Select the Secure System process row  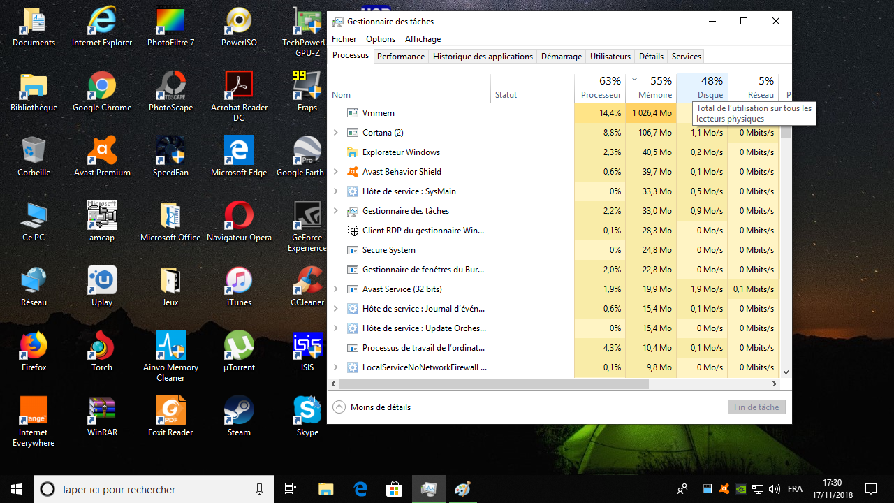(554, 250)
